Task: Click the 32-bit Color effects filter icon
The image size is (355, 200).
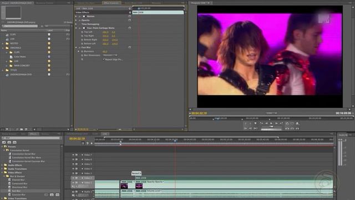Action: click(x=9, y=142)
